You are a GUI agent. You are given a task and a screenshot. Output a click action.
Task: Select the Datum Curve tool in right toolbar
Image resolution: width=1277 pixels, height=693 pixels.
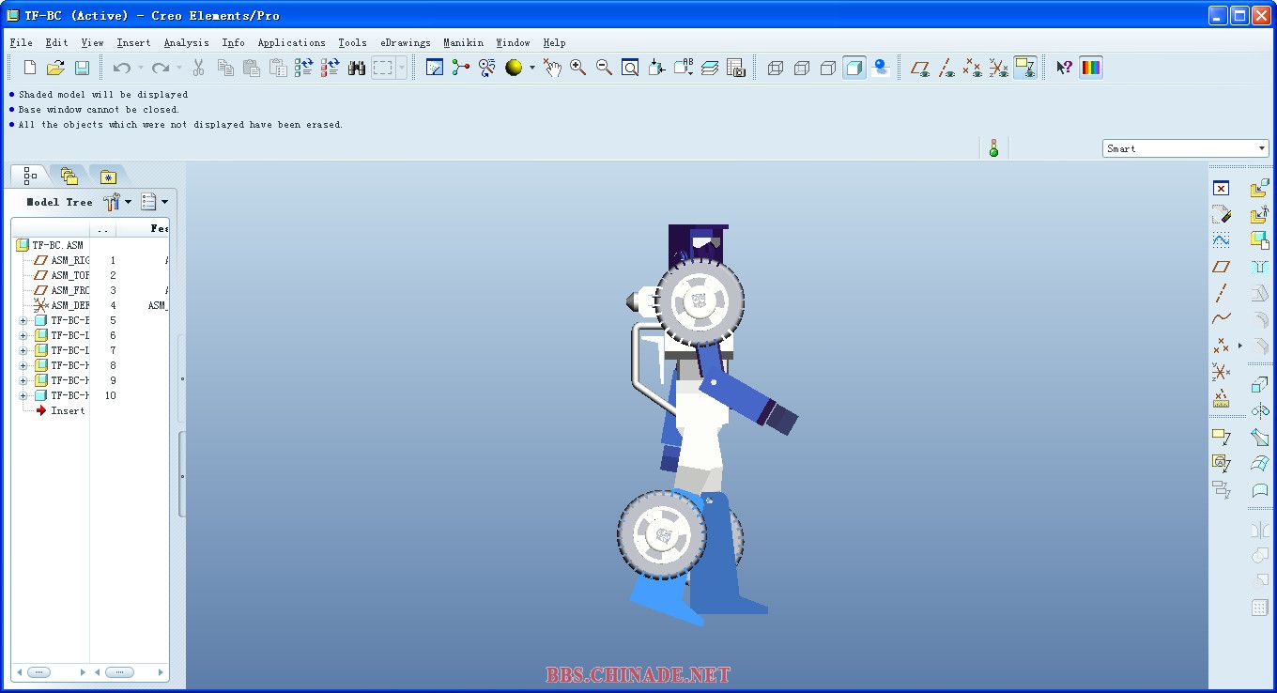1221,319
